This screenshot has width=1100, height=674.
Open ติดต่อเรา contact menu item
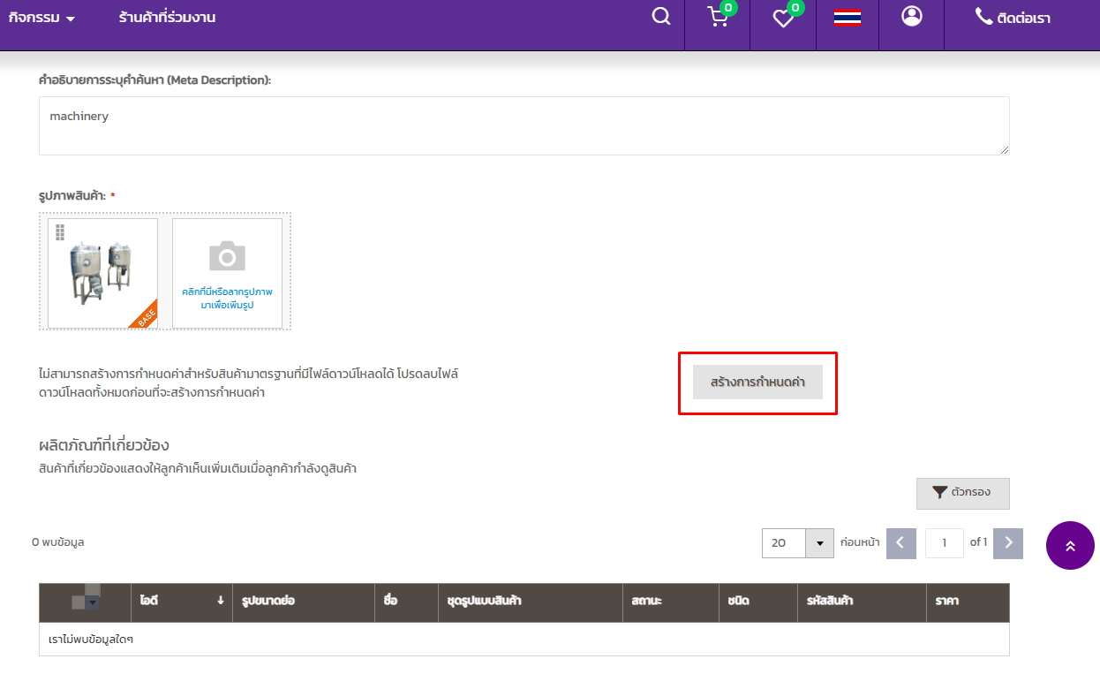(1013, 18)
